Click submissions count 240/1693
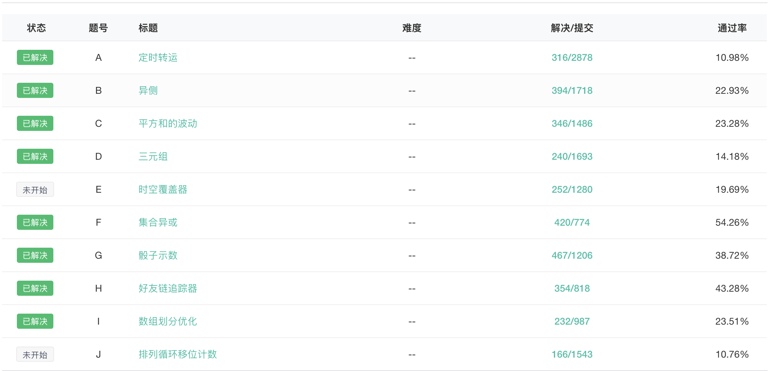This screenshot has height=371, width=782. (572, 156)
